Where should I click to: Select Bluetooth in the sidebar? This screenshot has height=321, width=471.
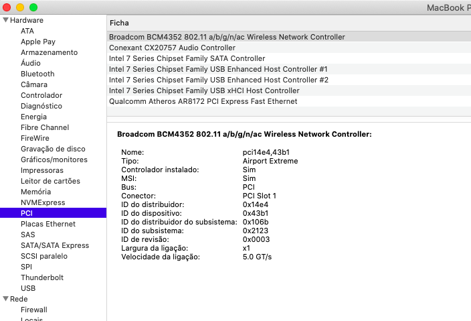click(37, 74)
